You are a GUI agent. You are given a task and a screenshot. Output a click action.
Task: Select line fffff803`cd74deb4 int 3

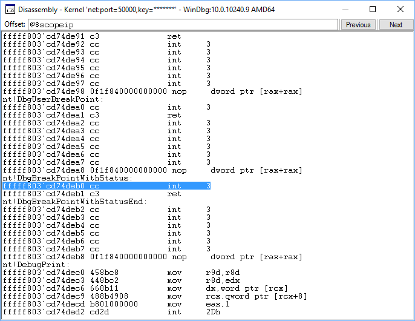(x=106, y=225)
